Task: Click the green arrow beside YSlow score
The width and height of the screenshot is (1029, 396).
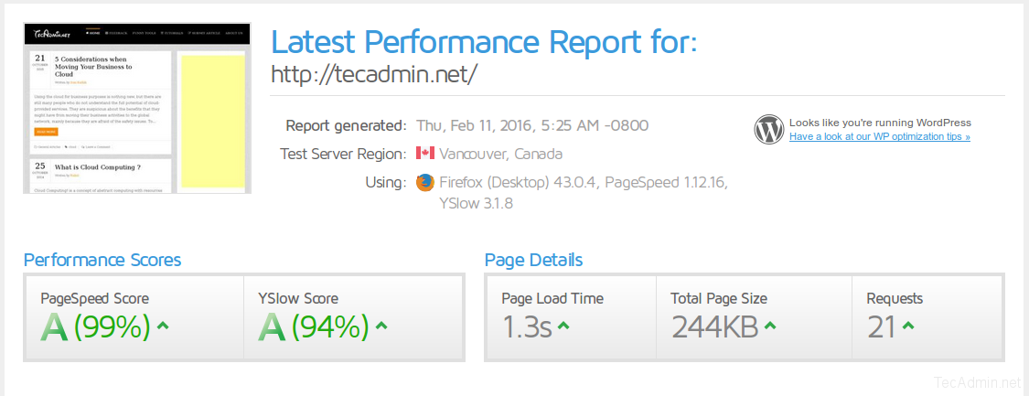Action: pyautogui.click(x=381, y=325)
